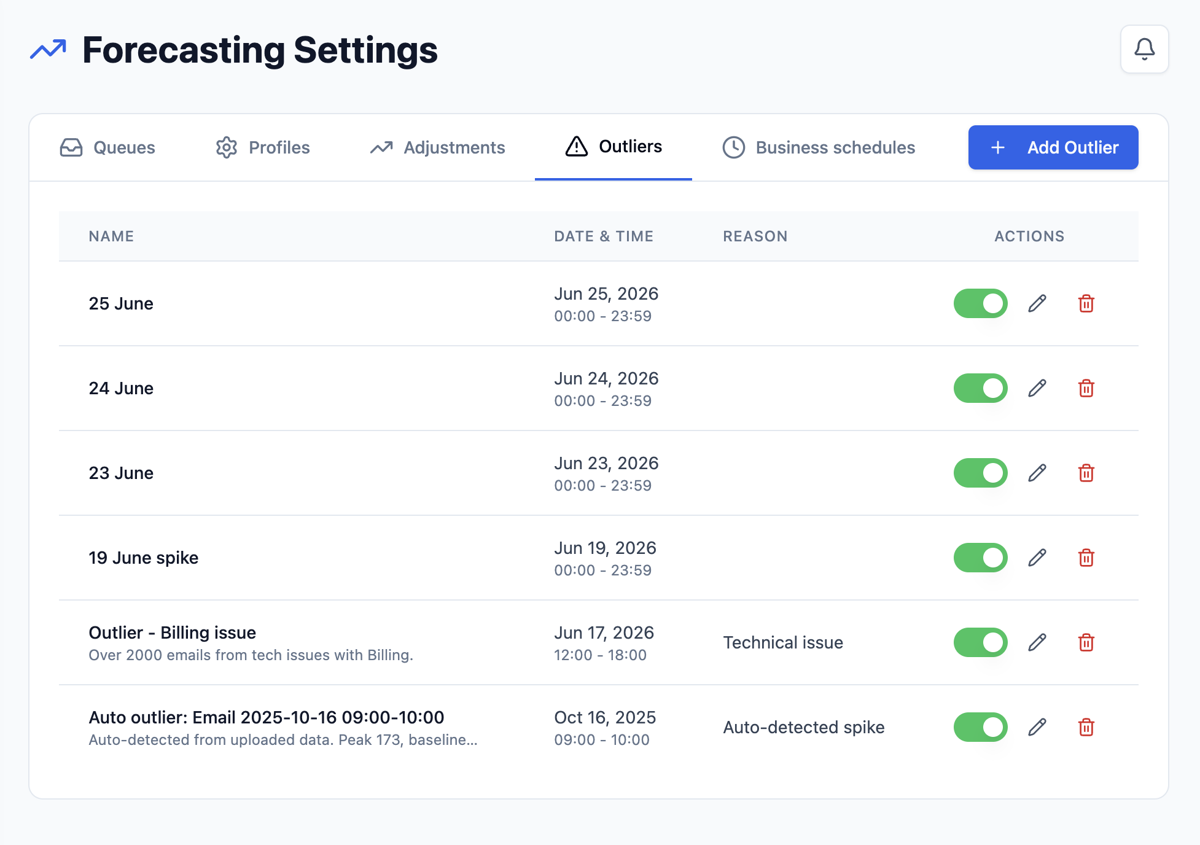Edit the 23 June outlier
The height and width of the screenshot is (845, 1200).
(x=1037, y=473)
